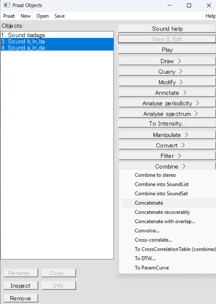Screen dimensions: 216x304
Task: Click the Inspect button
Action: click(x=21, y=285)
